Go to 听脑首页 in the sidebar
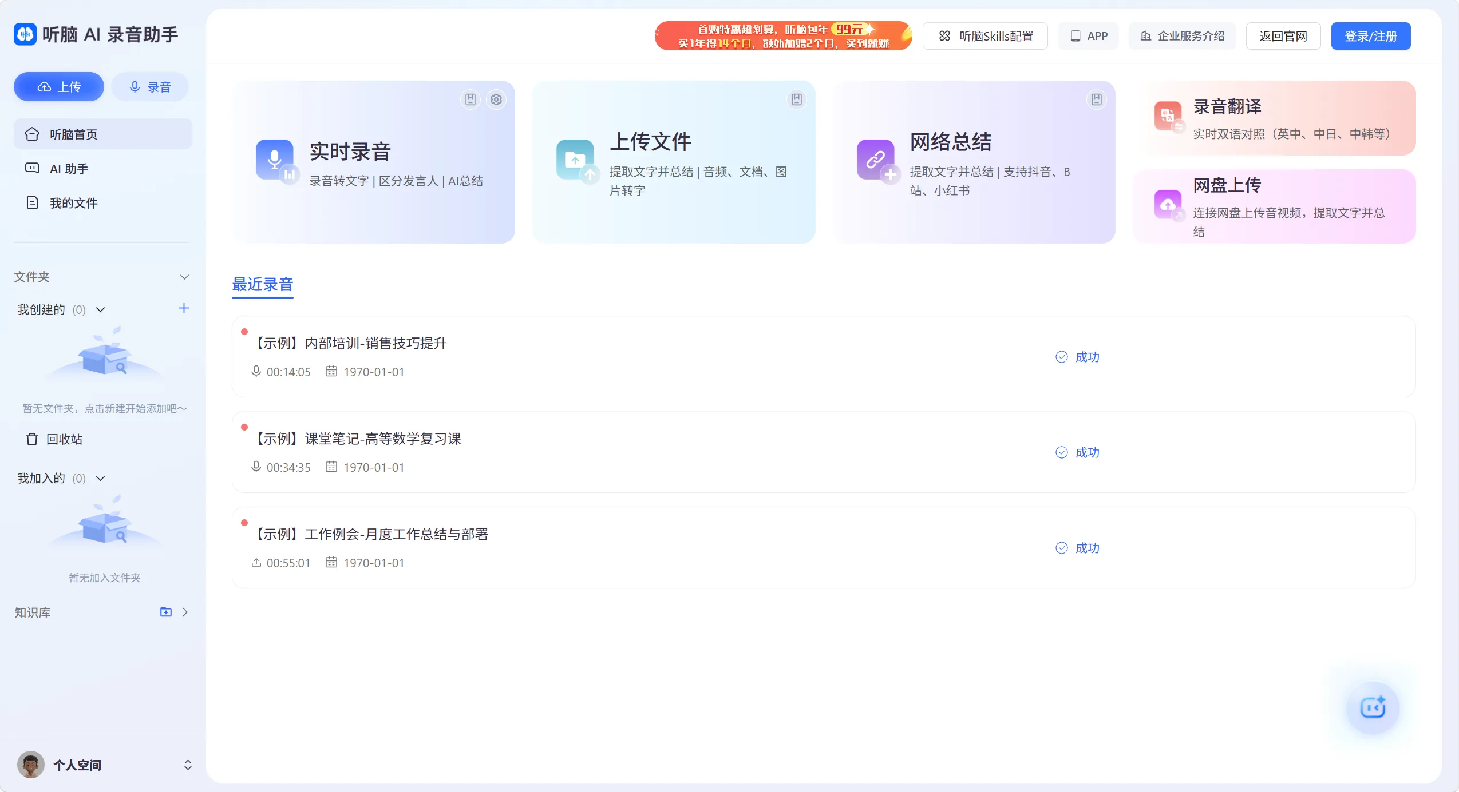The width and height of the screenshot is (1459, 792). pos(103,134)
